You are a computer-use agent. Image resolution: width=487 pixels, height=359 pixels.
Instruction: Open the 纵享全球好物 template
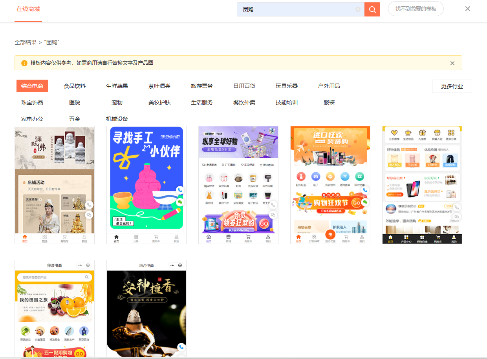click(x=238, y=185)
